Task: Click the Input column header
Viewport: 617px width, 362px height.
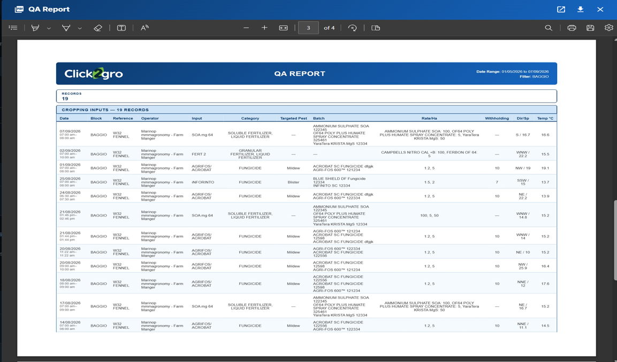Action: tap(197, 118)
